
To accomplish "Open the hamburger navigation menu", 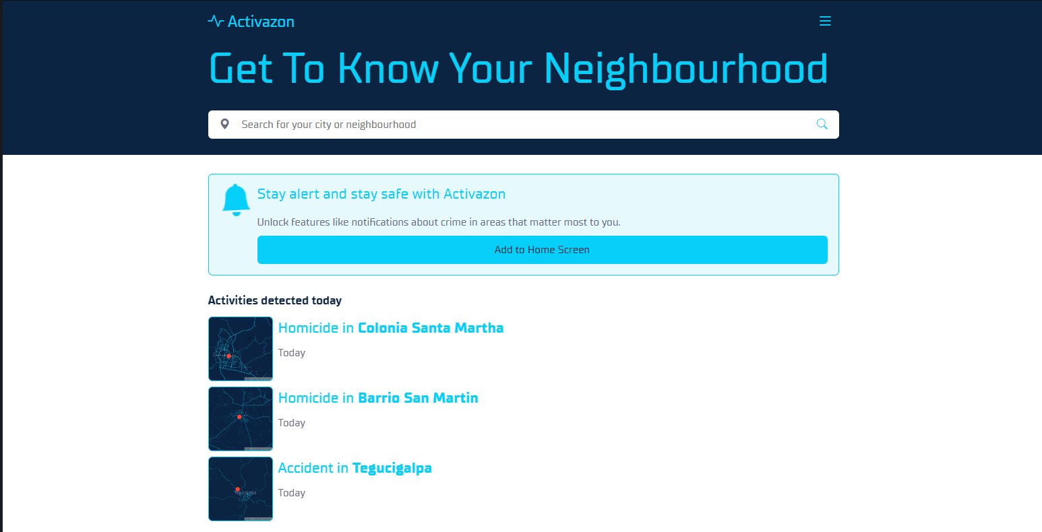I will 824,22.
